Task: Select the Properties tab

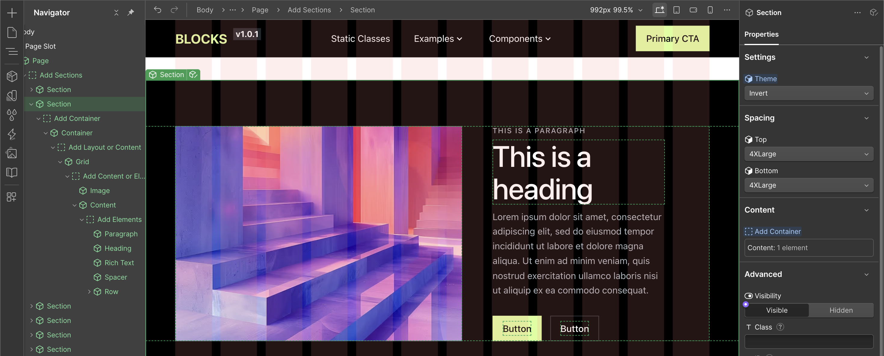Action: pos(761,34)
